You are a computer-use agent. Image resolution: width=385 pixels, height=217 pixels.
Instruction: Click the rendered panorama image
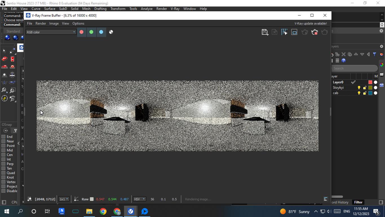178,116
